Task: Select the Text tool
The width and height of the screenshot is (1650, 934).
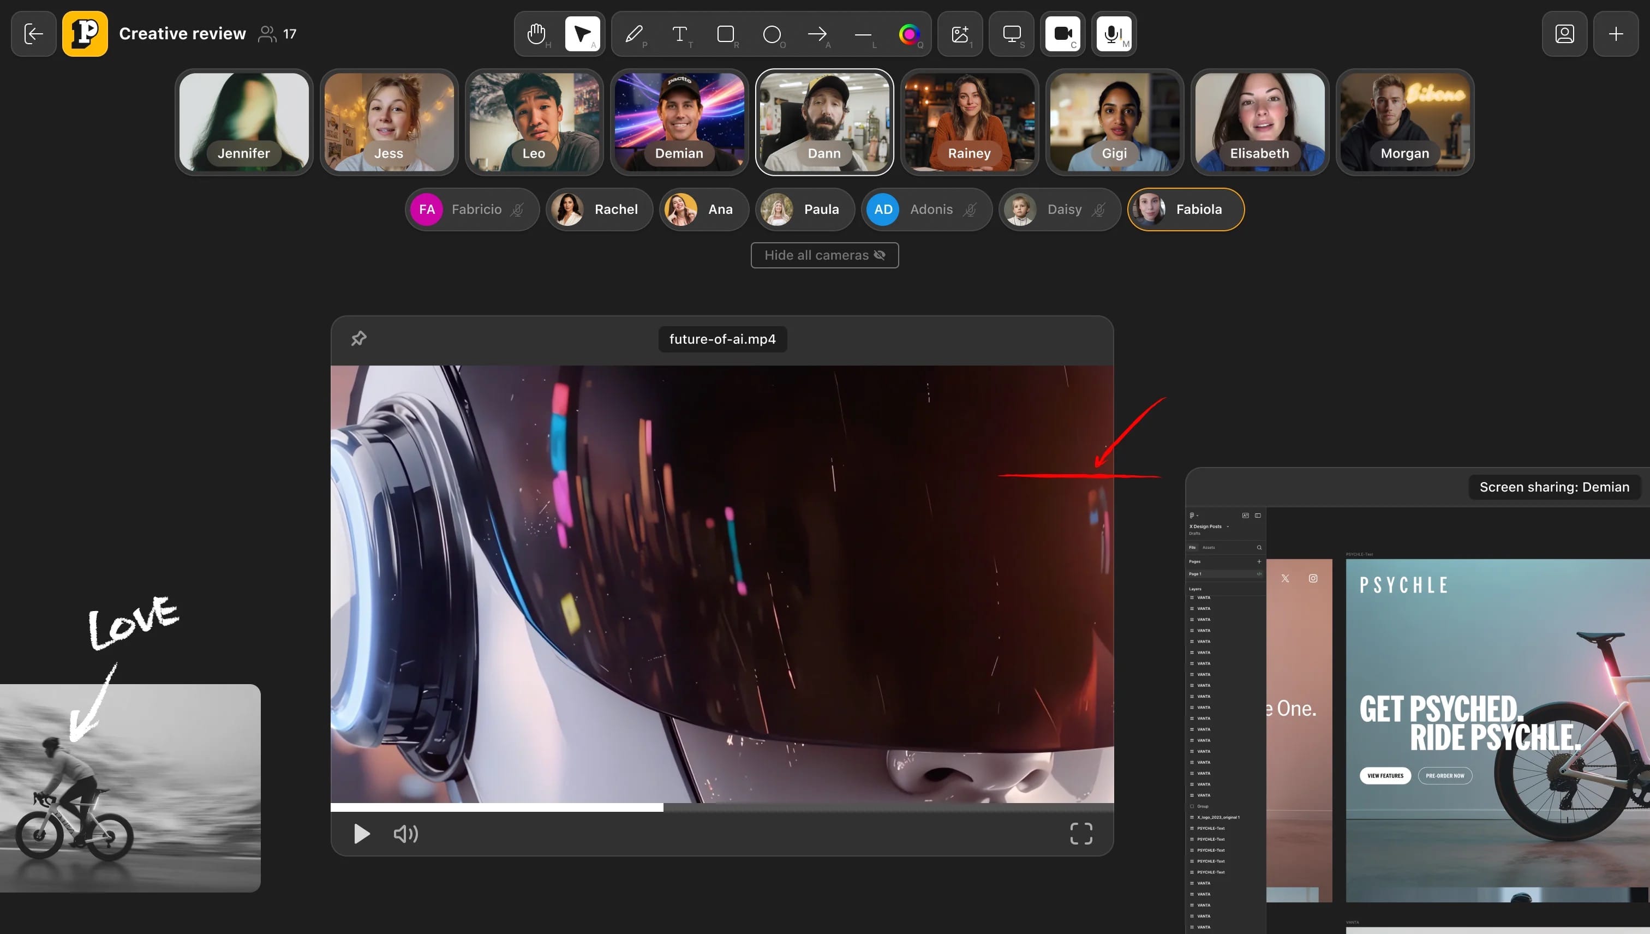Action: [680, 33]
